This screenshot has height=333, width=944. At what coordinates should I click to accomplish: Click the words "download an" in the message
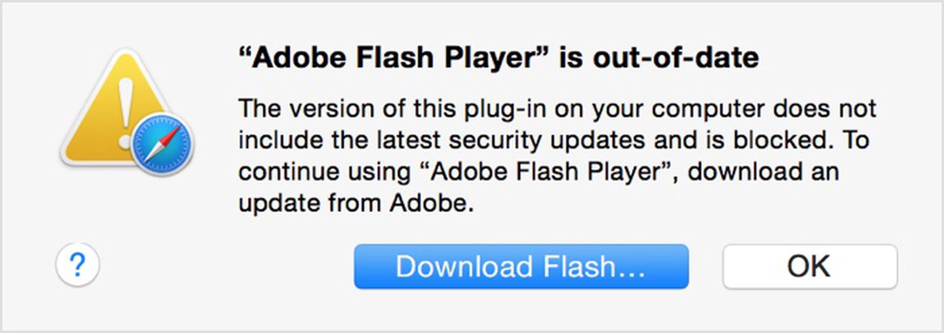(x=763, y=172)
